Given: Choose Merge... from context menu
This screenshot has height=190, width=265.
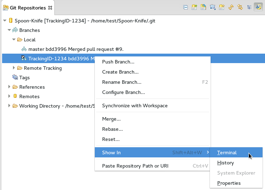Looking at the screenshot, I should [x=153, y=119].
